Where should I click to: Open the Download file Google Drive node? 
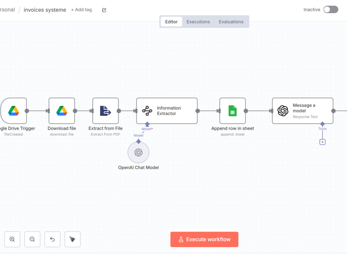62,111
